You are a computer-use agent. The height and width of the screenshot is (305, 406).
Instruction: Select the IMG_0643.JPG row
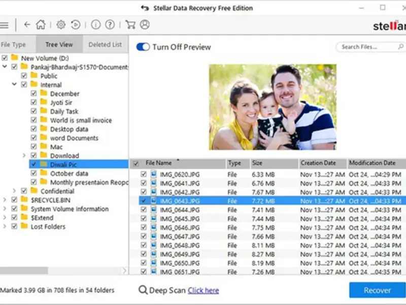point(273,201)
